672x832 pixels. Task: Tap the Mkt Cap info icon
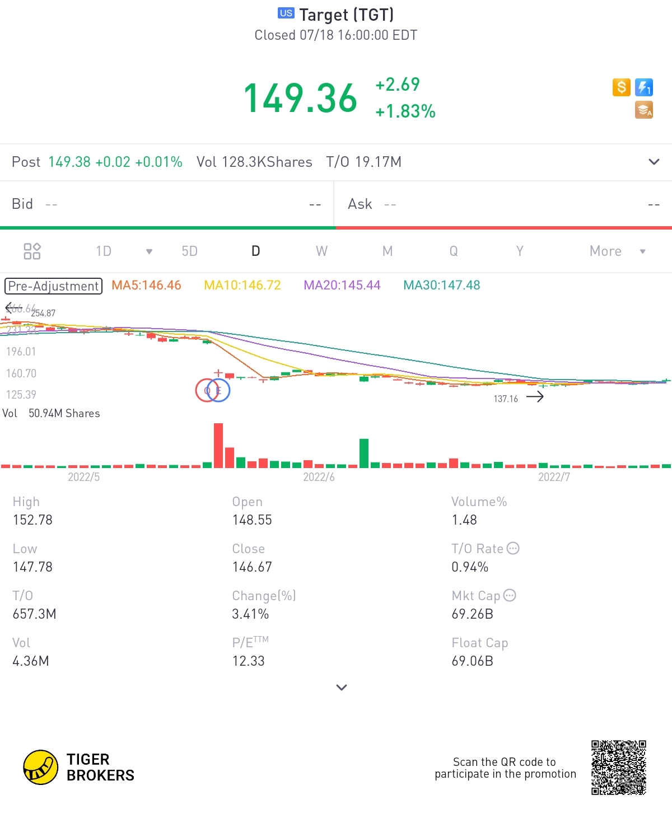pos(510,595)
